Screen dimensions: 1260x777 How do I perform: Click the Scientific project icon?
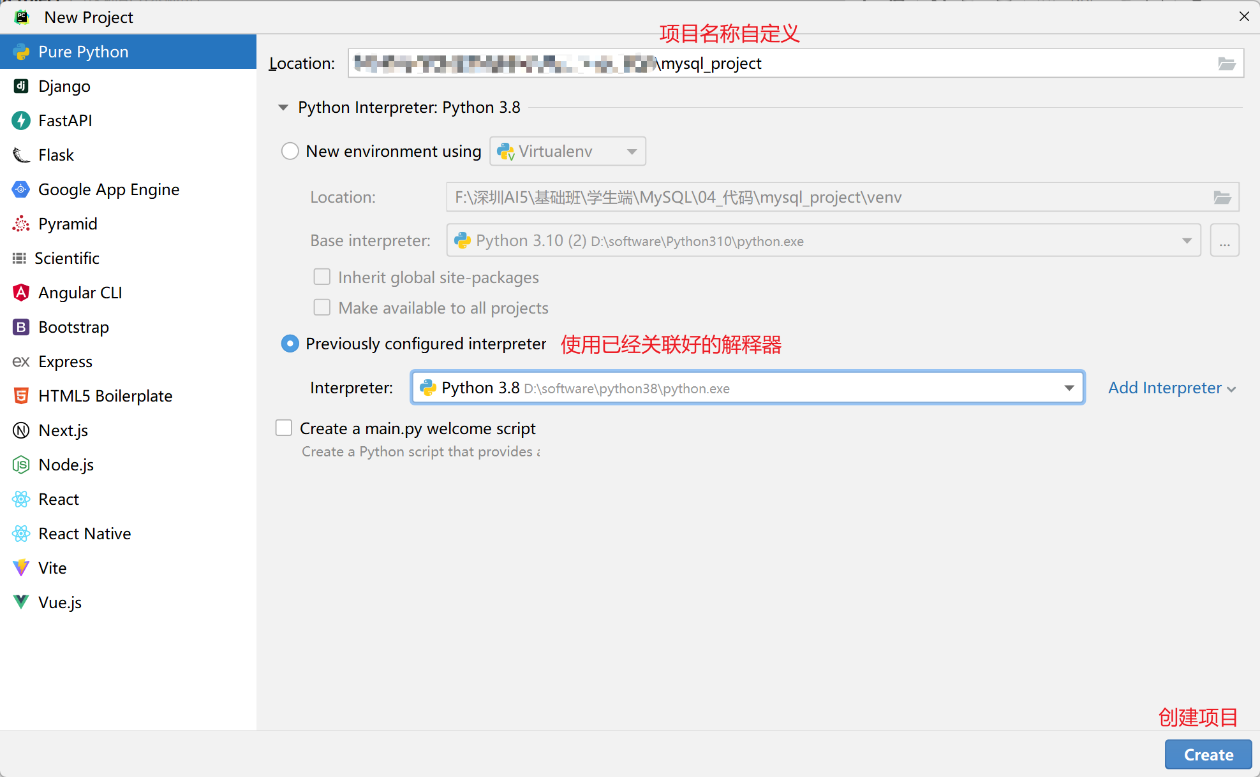point(19,258)
